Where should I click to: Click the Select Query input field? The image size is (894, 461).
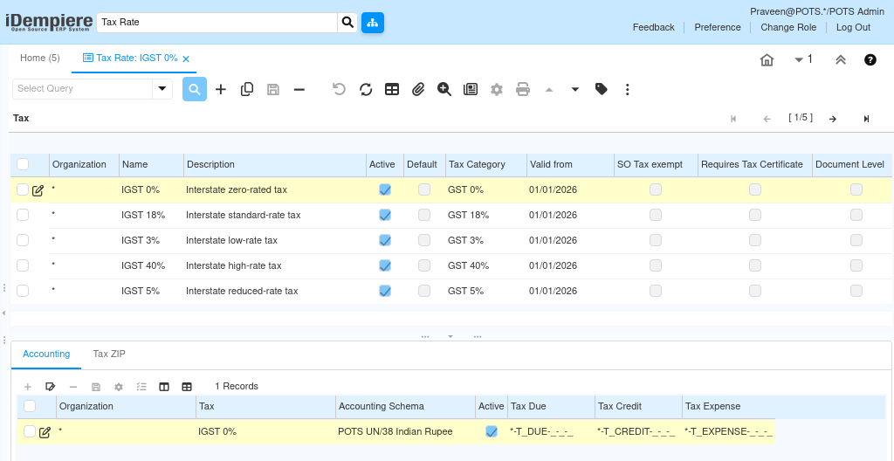coord(83,88)
